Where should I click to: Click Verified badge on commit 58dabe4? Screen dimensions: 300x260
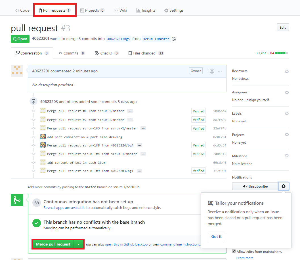click(x=198, y=111)
